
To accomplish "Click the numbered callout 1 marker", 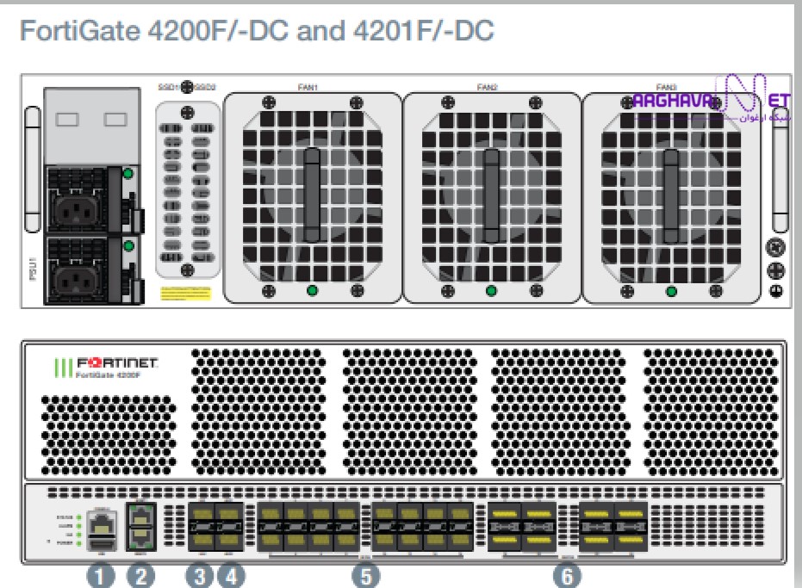I will coord(101,576).
